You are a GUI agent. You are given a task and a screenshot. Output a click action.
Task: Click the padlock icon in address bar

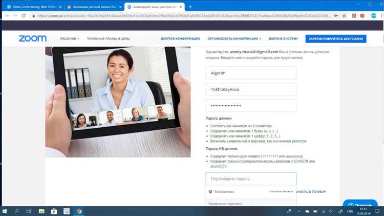point(34,16)
